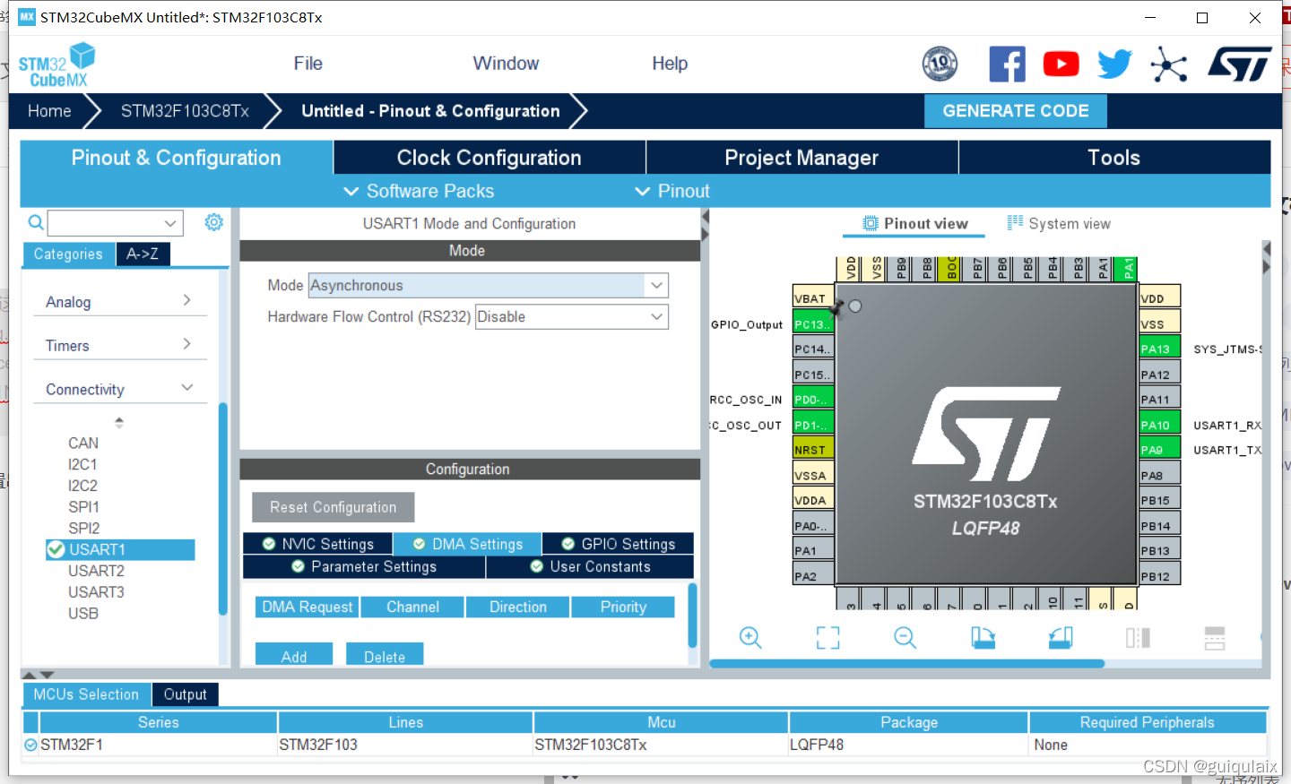Expand the Analog category

(x=119, y=301)
